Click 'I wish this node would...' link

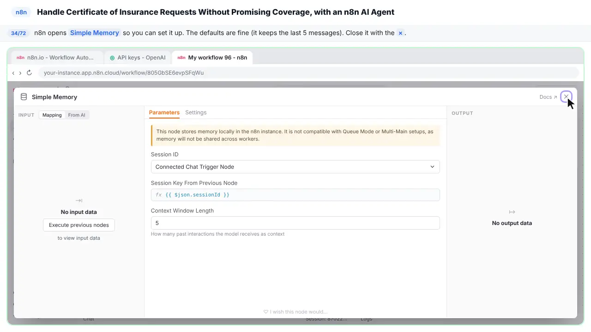295,312
